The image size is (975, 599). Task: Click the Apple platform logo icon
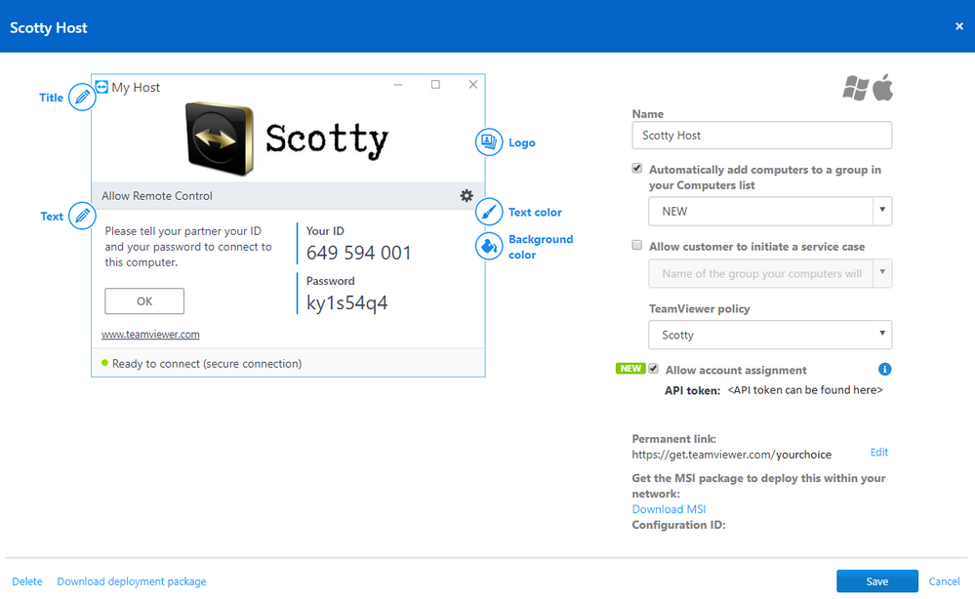pos(883,87)
